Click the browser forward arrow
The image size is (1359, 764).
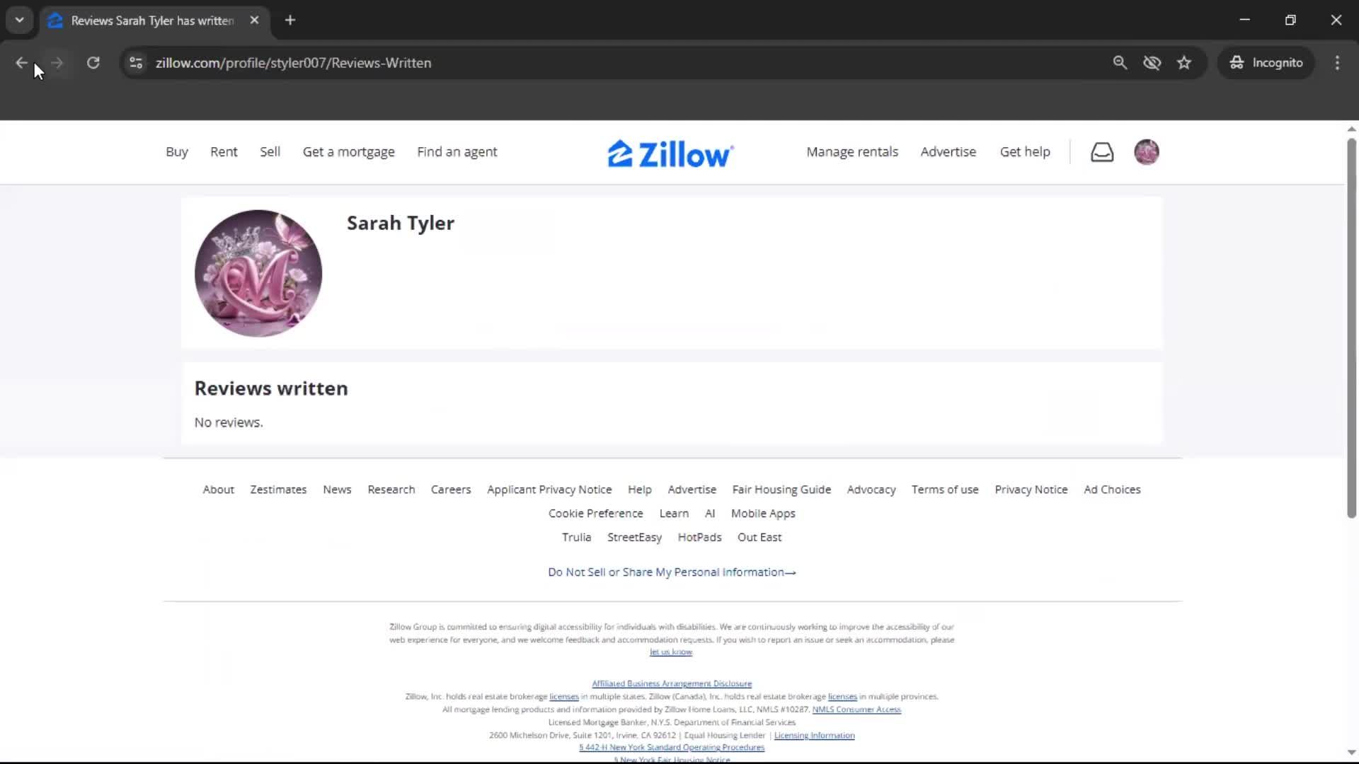tap(57, 62)
